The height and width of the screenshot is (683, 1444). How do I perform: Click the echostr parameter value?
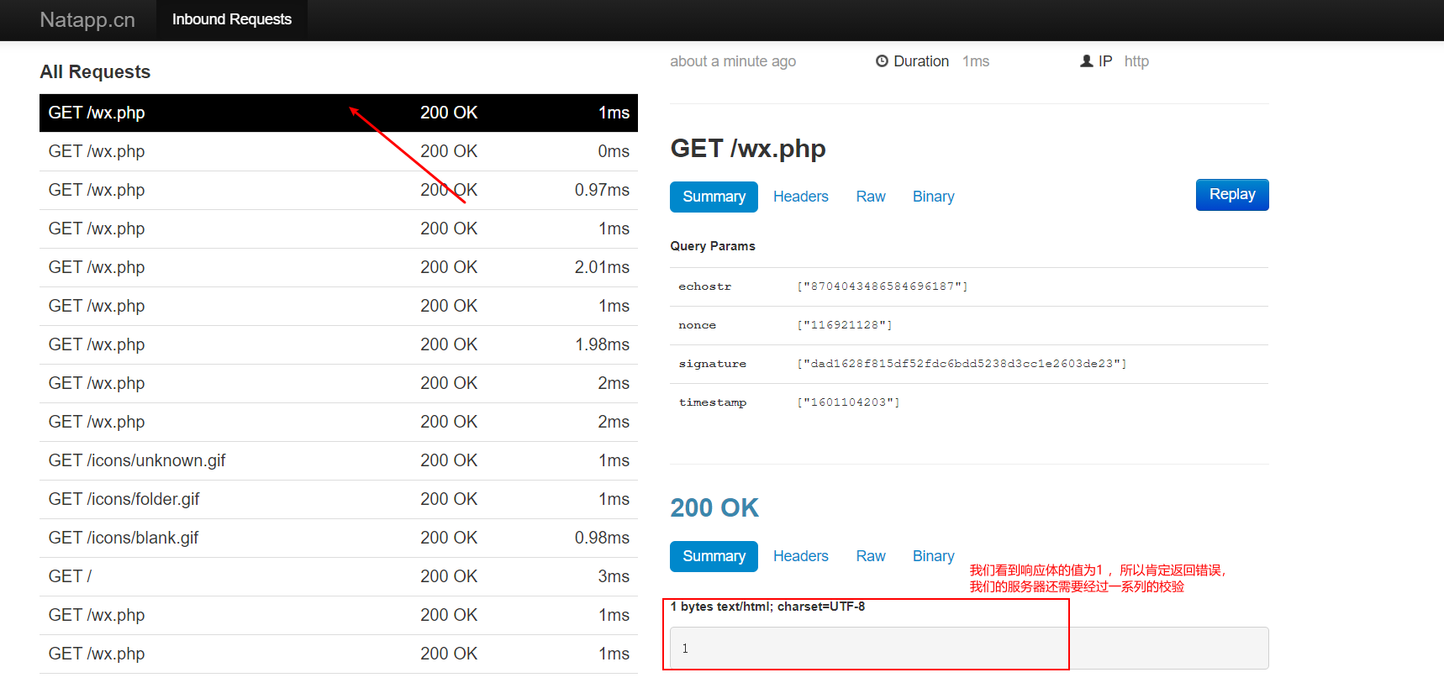(883, 286)
